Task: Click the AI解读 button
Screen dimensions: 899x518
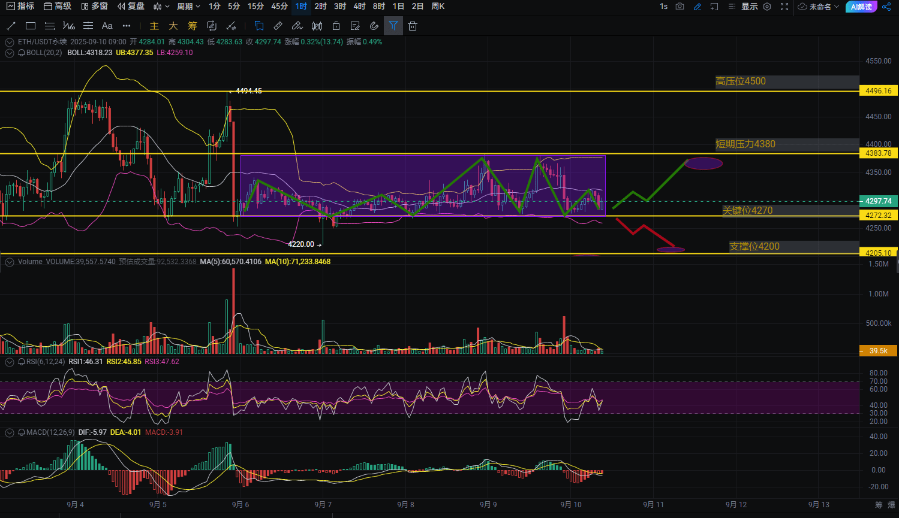Action: (x=861, y=7)
